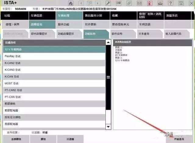Click the 全部撤销 button
This screenshot has height=143, width=195.
tap(16, 139)
